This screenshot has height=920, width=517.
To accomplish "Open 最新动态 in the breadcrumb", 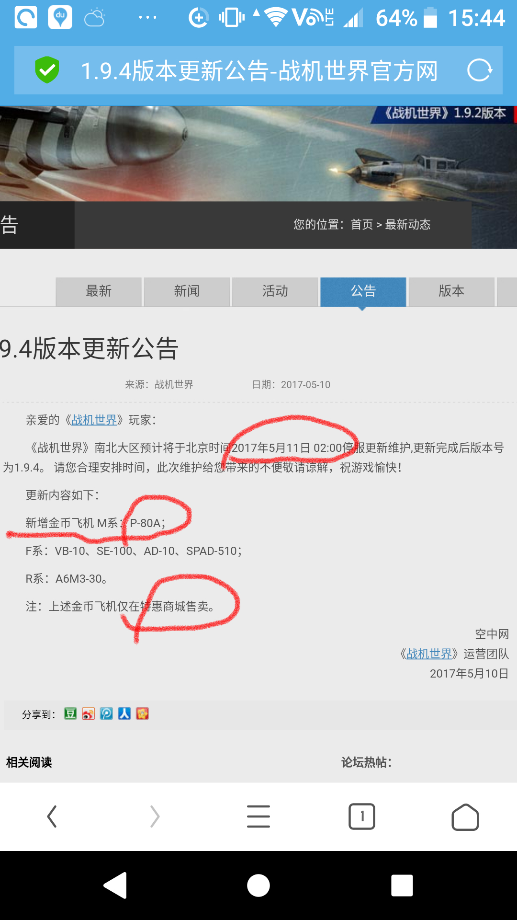I will 408,225.
